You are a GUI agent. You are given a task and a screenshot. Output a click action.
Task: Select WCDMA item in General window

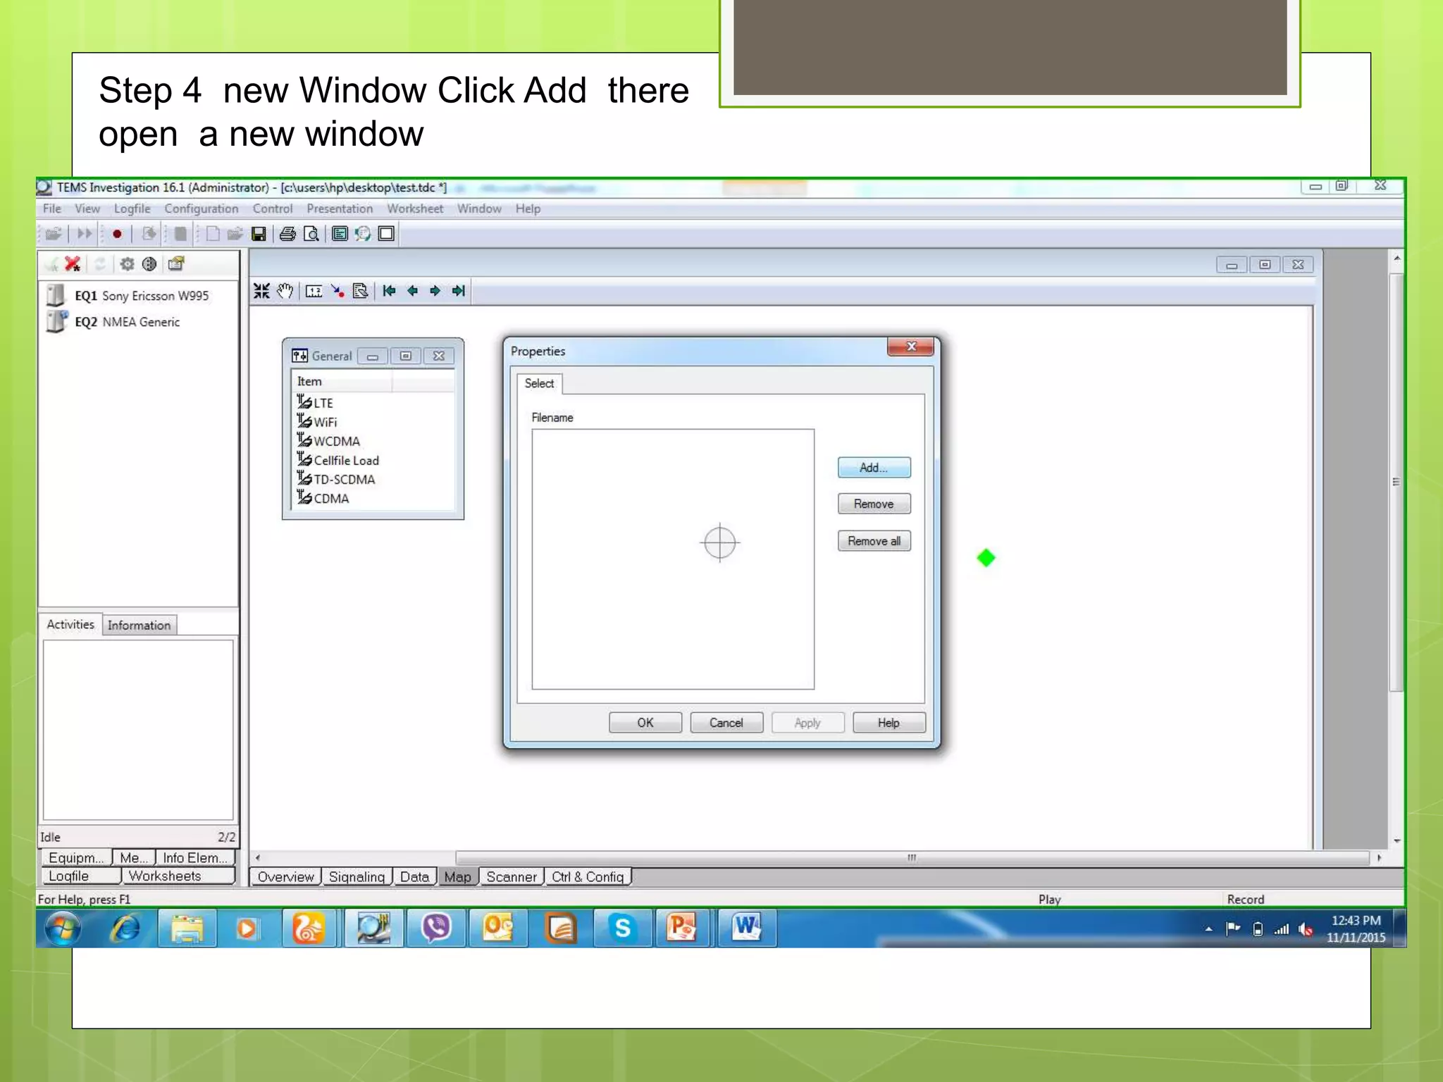point(328,440)
